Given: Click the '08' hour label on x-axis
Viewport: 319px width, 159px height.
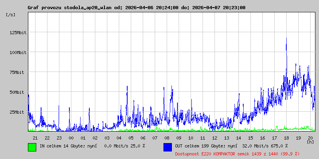Looking at the screenshot, I should pos(167,138).
